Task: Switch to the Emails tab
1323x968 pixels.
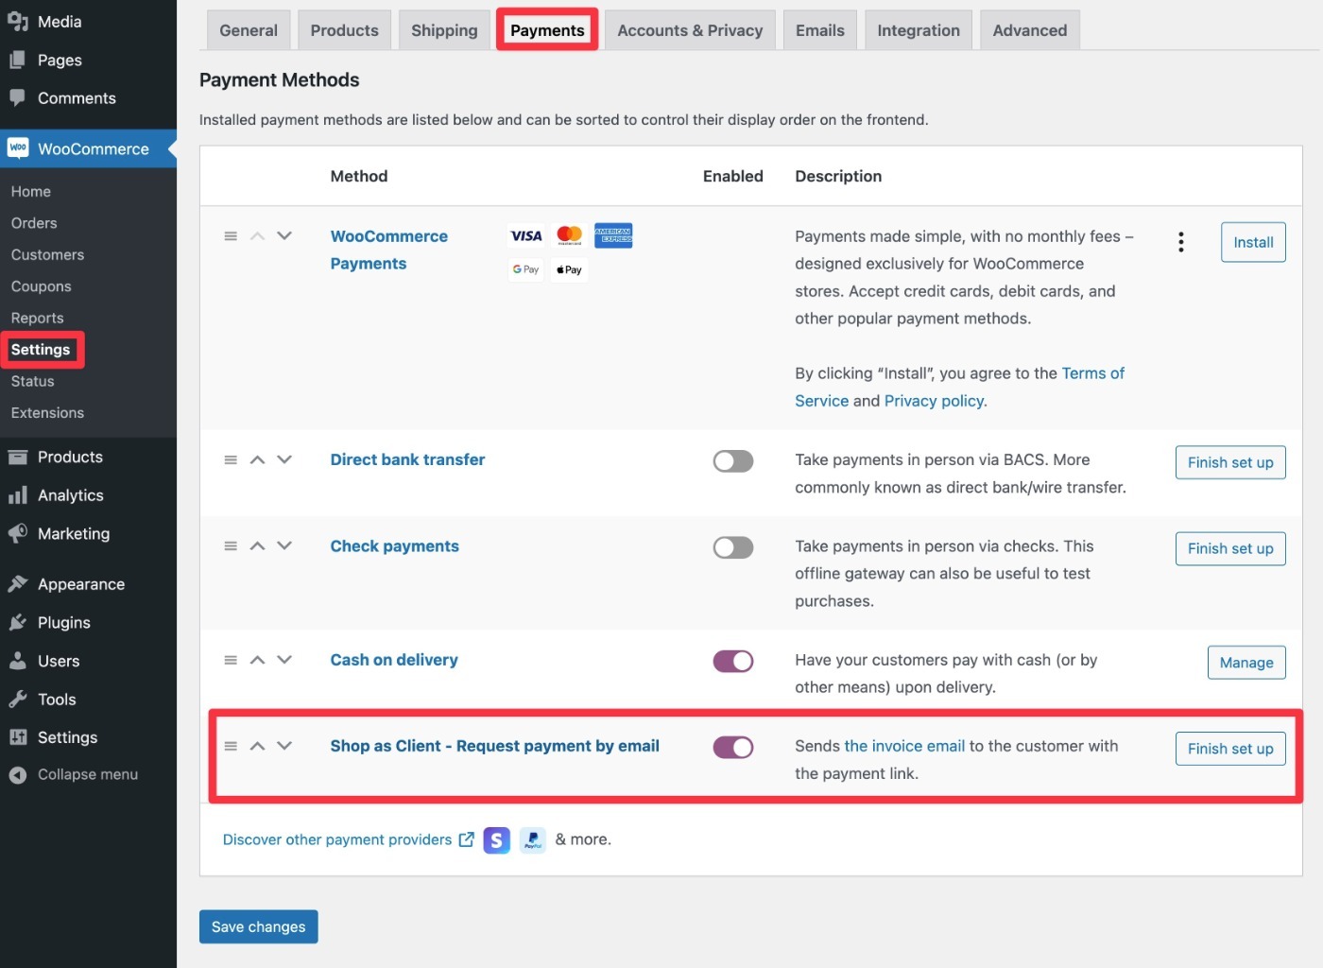Action: tap(820, 30)
